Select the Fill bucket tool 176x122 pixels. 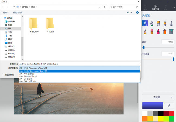(171, 32)
